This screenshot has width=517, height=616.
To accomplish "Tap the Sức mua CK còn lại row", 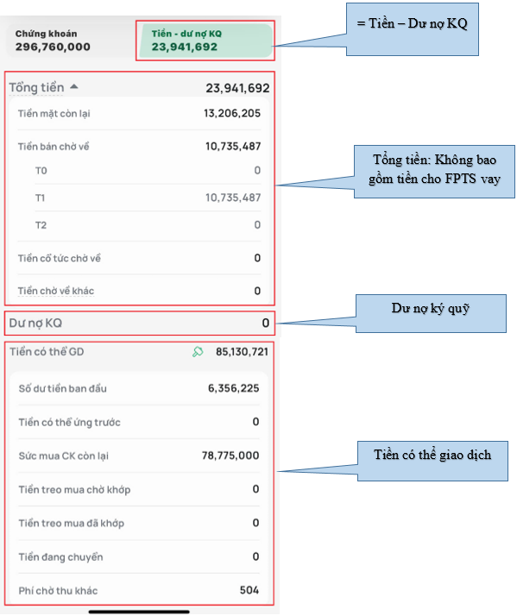I will coord(139,456).
